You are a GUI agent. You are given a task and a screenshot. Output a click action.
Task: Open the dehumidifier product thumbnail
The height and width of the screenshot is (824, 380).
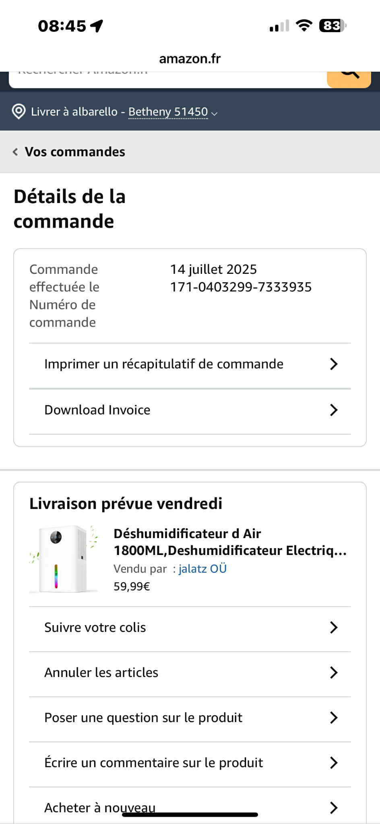64,559
